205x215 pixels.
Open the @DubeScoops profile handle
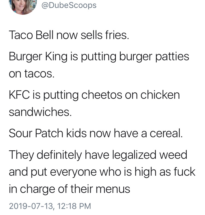point(69,5)
